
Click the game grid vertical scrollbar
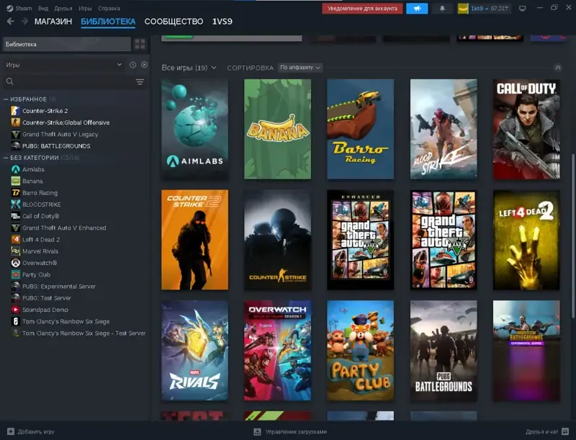click(x=572, y=235)
